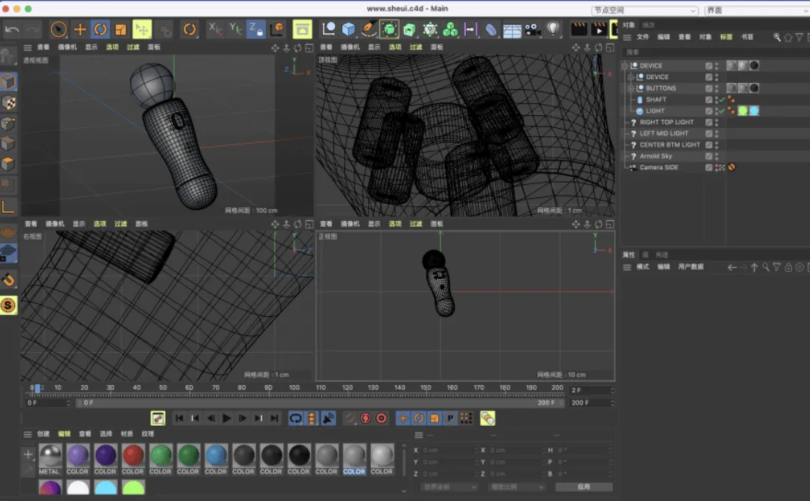Collapse the top-level DEVICE group
Image resolution: width=810 pixels, height=501 pixels.
[625, 65]
